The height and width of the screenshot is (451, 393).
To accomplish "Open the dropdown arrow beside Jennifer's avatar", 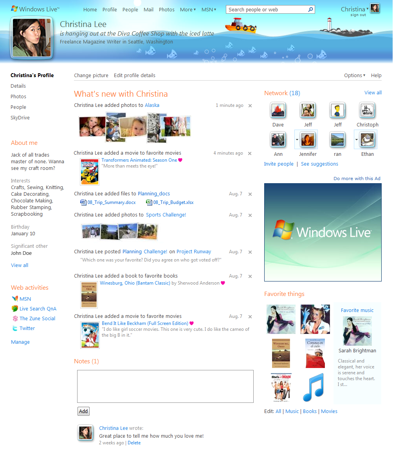I will pyautogui.click(x=297, y=139).
